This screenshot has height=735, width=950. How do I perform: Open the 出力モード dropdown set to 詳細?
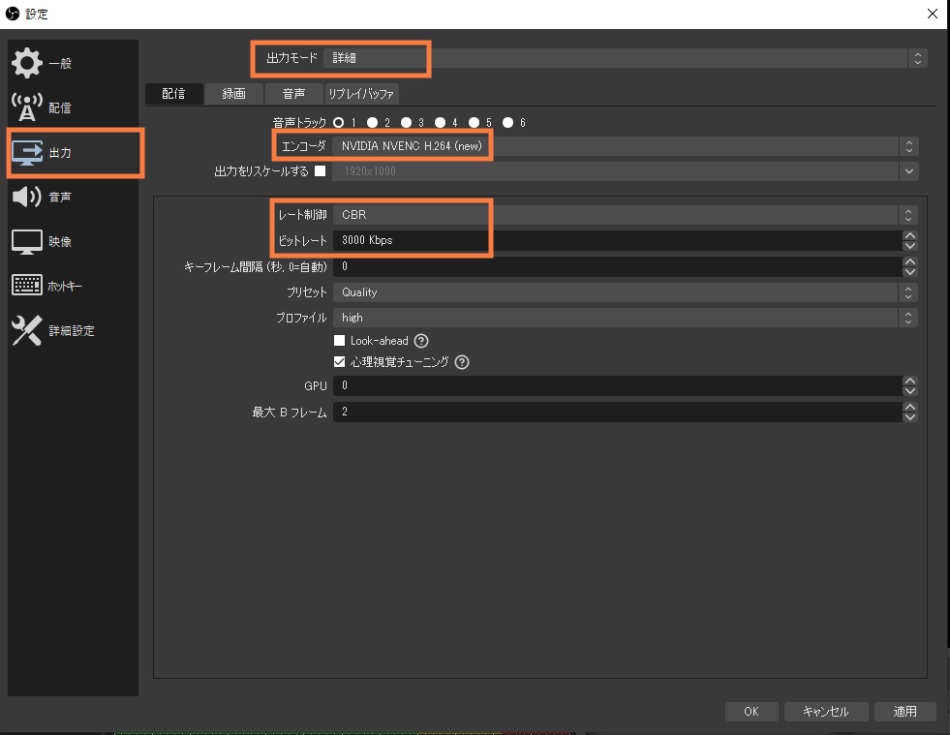pos(625,58)
